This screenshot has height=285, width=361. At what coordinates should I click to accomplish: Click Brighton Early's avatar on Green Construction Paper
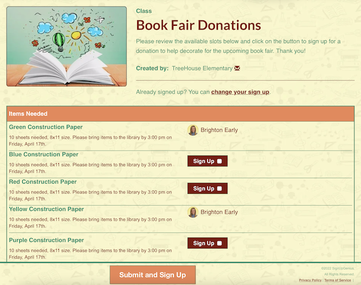click(193, 130)
